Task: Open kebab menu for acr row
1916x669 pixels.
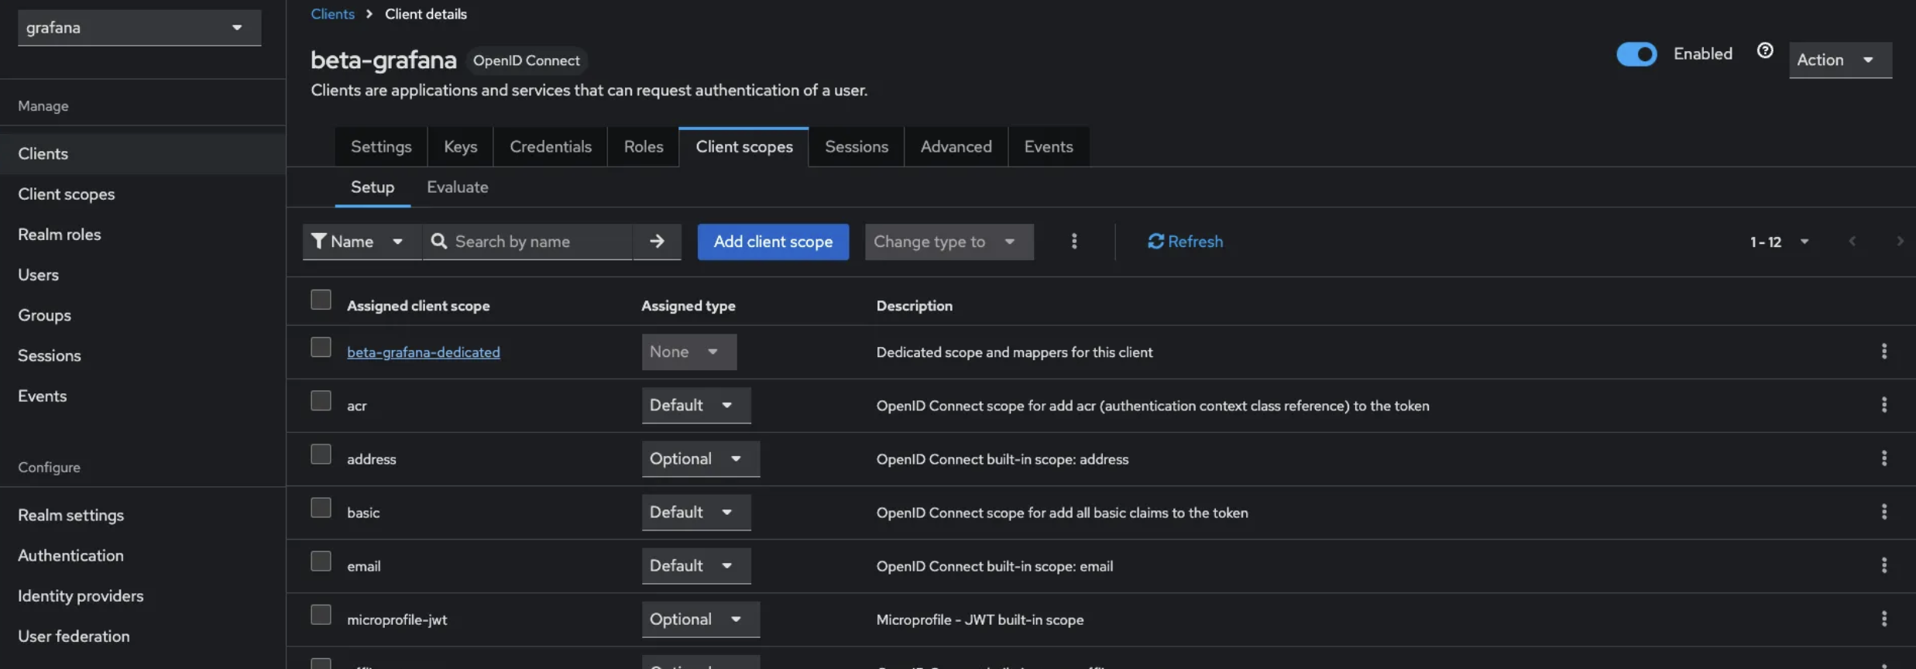Action: click(x=1883, y=405)
